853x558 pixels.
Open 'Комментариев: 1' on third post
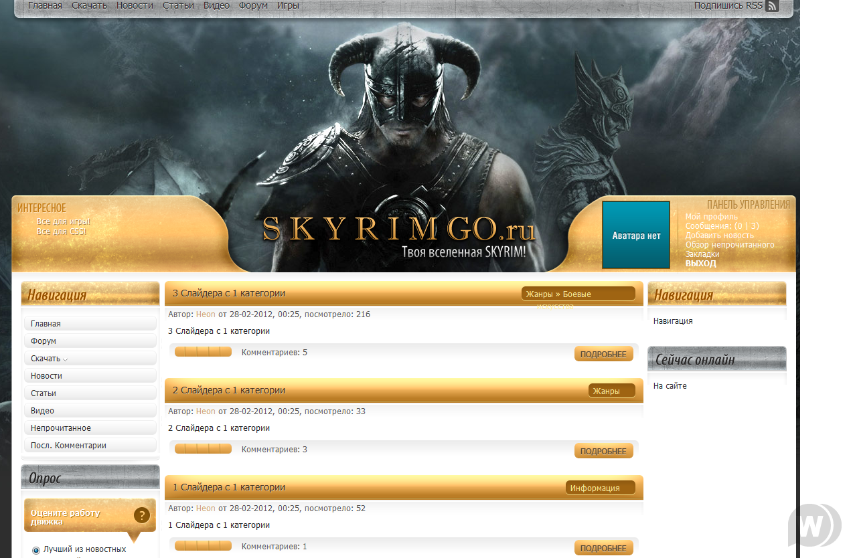coord(275,547)
